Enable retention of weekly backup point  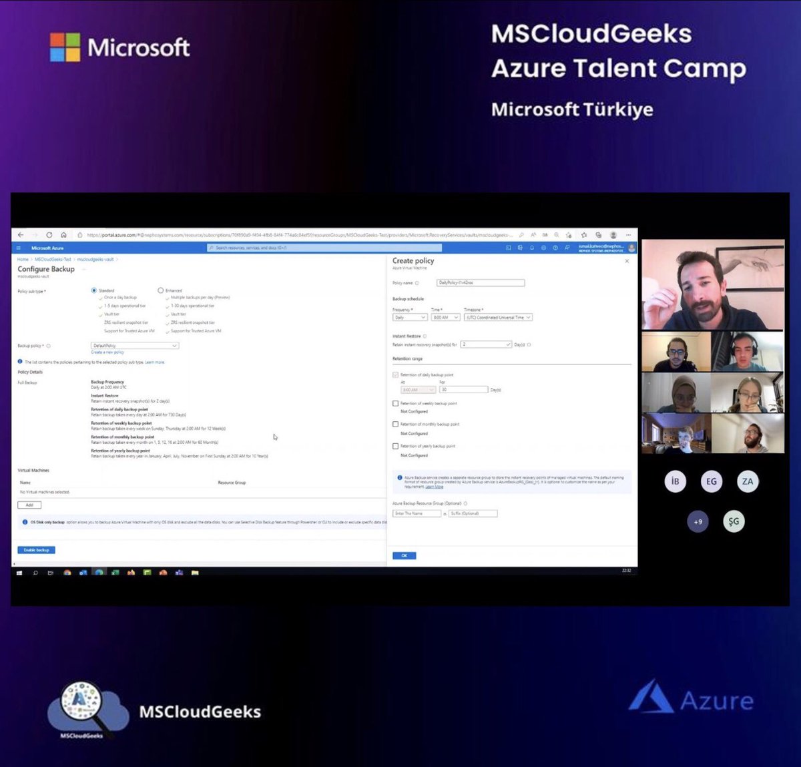click(395, 403)
